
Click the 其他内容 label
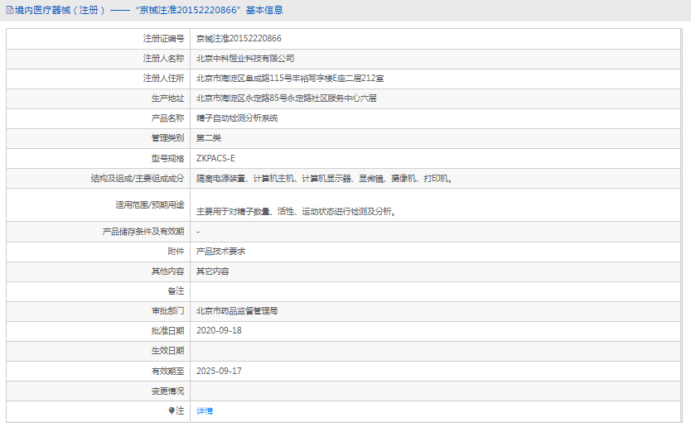click(167, 271)
